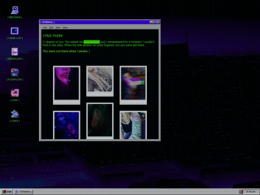This screenshot has width=260, height=195.
Task: Click the system tray icon beside clock
Action: [x=241, y=192]
